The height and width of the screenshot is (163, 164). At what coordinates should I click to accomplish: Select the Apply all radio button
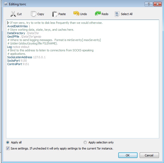8,142
